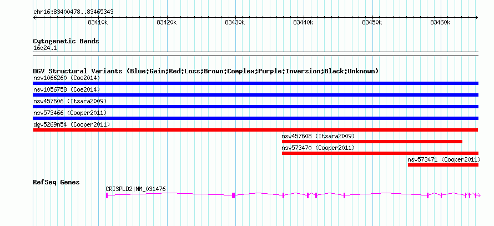Viewport: 494px width, 226px height.
Task: Click the 83440k ruler tick label
Action: pyautogui.click(x=304, y=22)
